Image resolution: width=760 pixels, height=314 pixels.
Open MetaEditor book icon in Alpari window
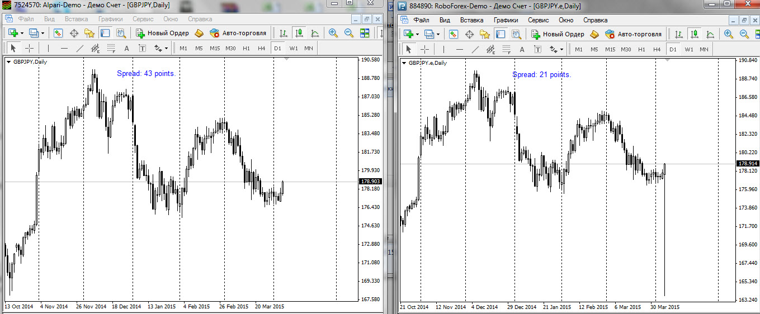click(x=198, y=33)
